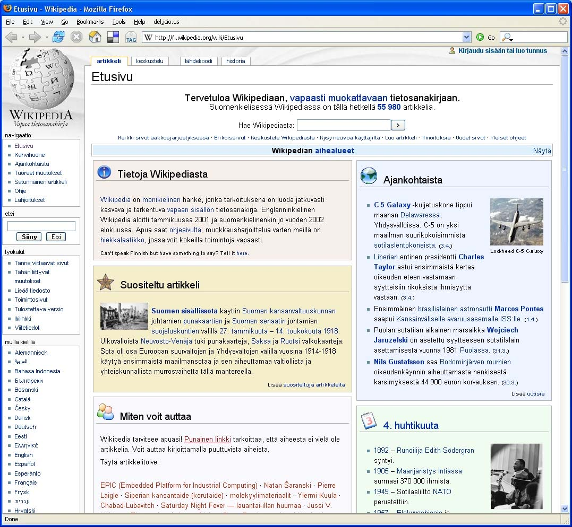Click the Suomen sisällissota ruins thumbnail
Image resolution: width=572 pixels, height=527 pixels.
[x=124, y=316]
